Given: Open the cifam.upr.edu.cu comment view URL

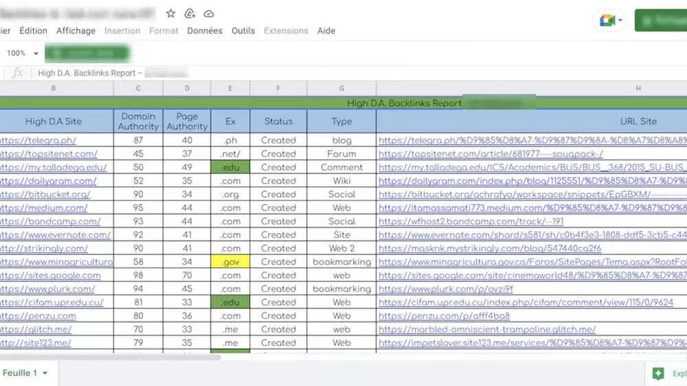Looking at the screenshot, I should coord(526,302).
